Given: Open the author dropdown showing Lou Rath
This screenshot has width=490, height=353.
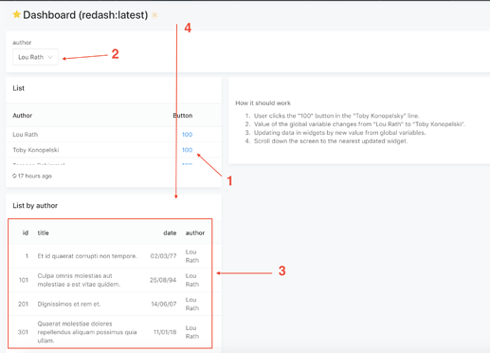Looking at the screenshot, I should (35, 57).
